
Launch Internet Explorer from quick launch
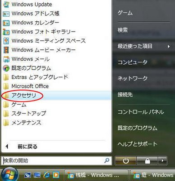coord(46,175)
